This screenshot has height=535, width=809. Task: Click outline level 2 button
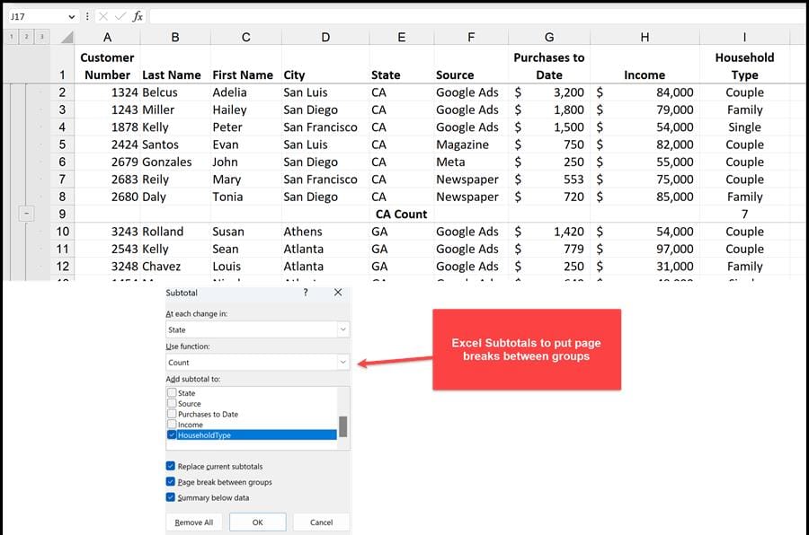[x=26, y=36]
